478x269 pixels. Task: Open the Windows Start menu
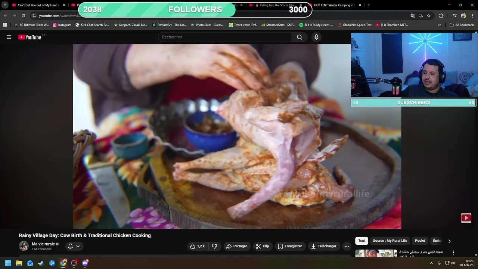pyautogui.click(x=8, y=263)
